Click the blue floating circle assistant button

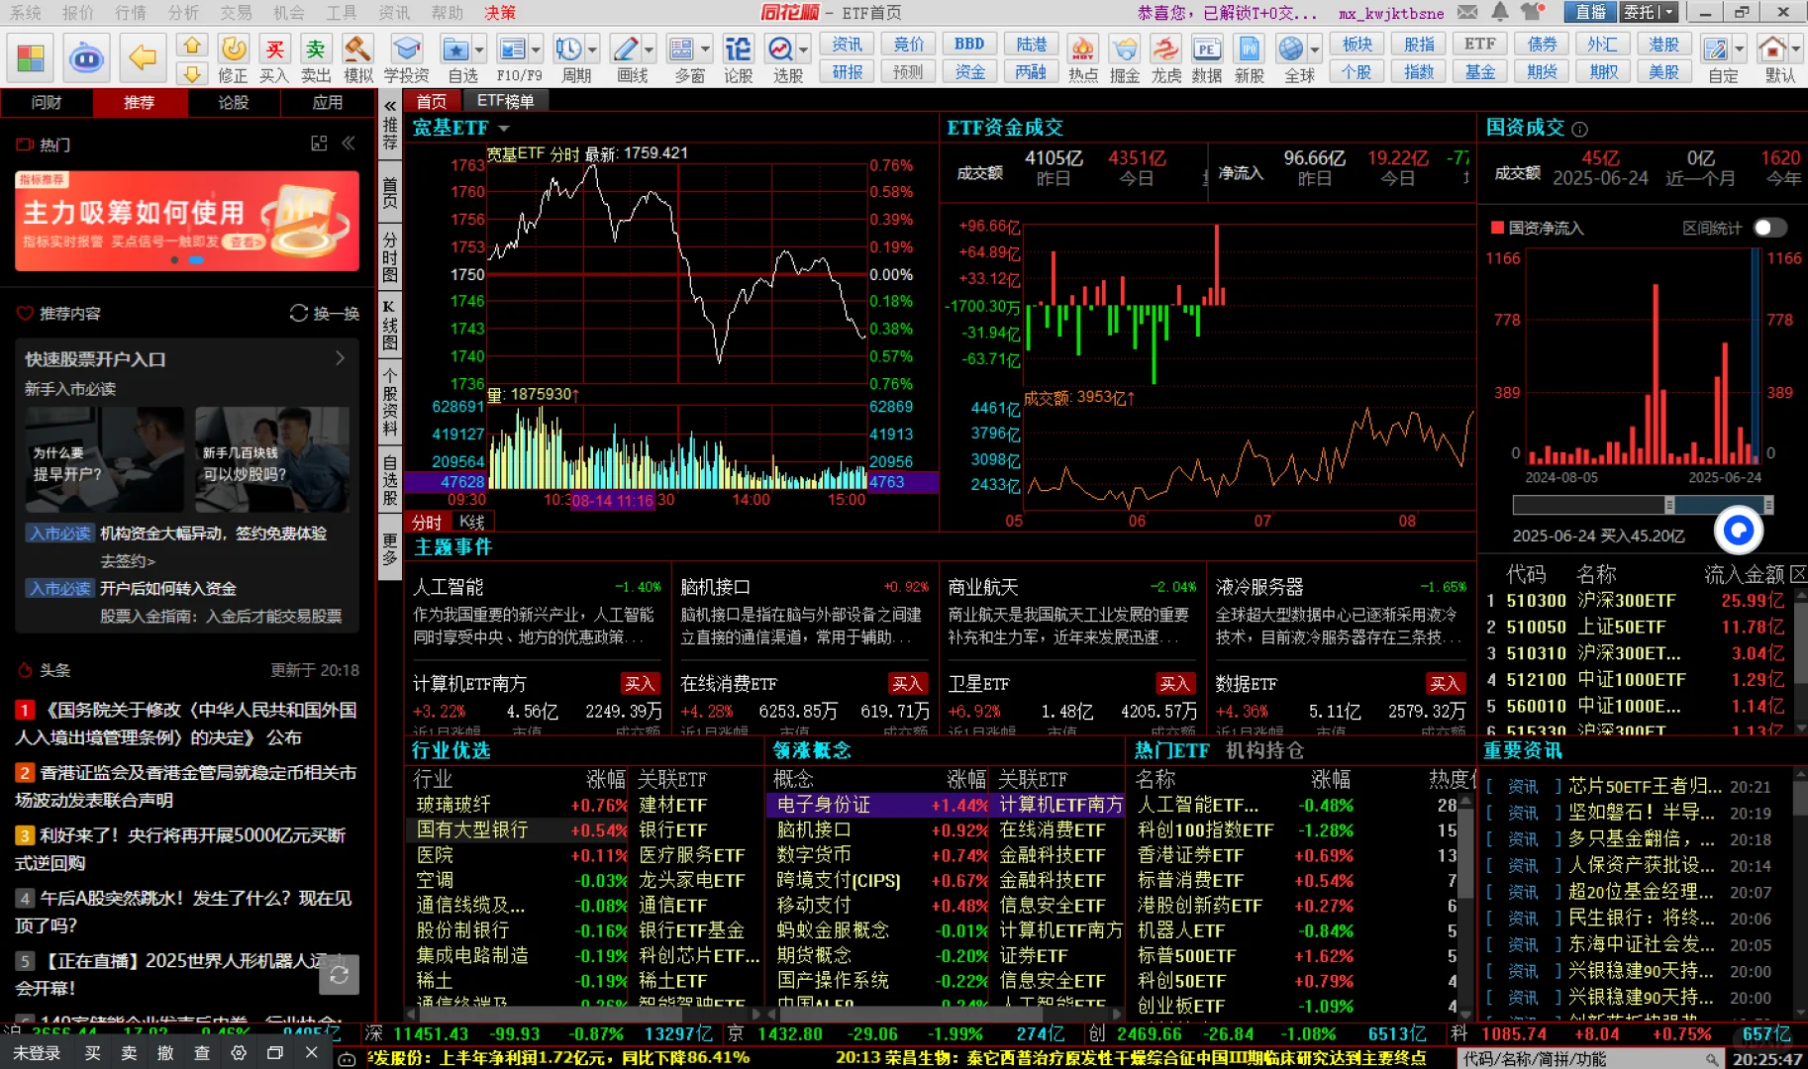(x=1738, y=532)
